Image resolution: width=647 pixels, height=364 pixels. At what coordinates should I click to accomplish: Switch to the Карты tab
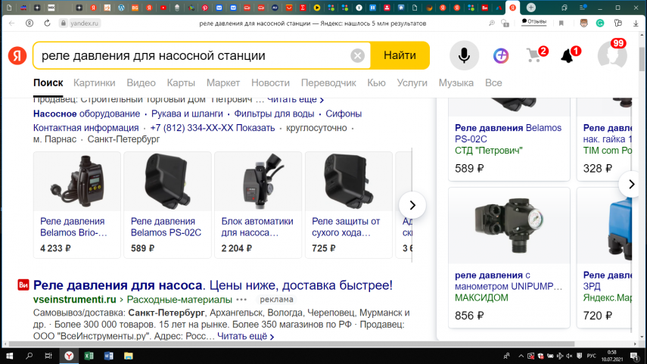(181, 82)
